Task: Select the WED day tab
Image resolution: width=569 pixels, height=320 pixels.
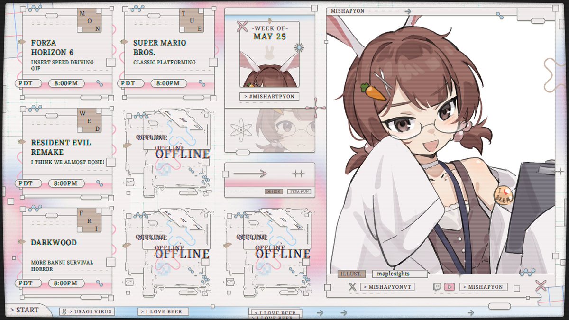Action: (89, 120)
